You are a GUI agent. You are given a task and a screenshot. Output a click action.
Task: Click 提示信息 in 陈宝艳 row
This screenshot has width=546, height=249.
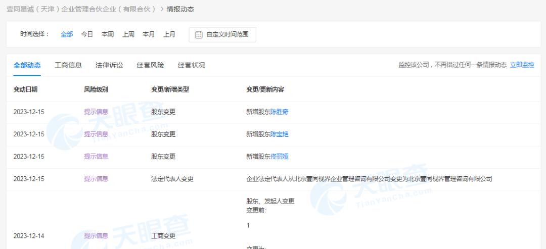[96, 134]
